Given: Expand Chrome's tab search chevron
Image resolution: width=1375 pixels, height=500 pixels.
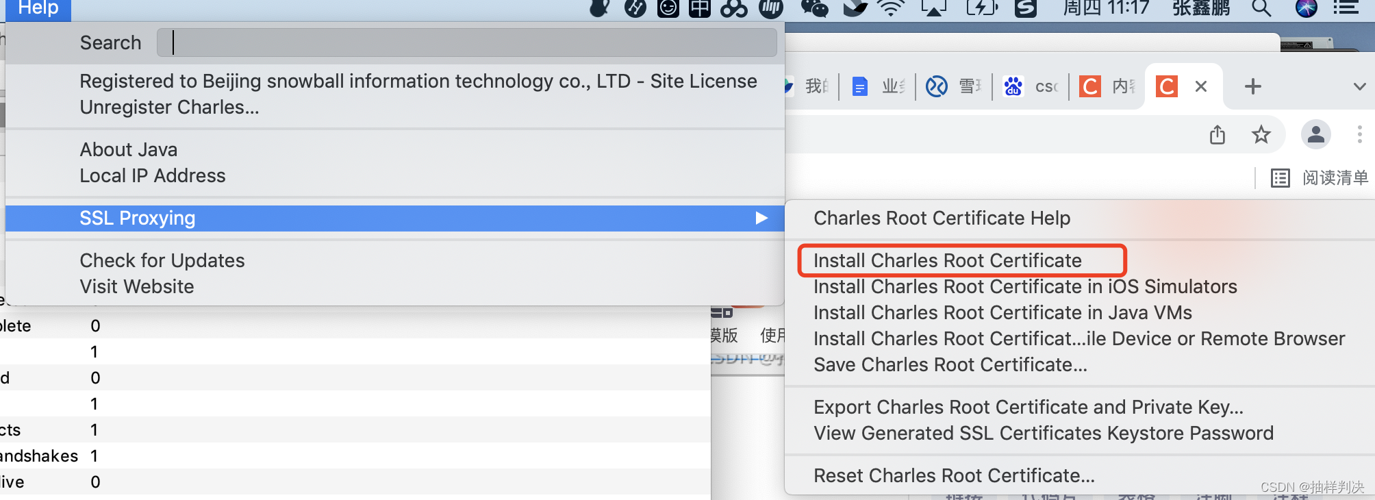Looking at the screenshot, I should [x=1359, y=87].
